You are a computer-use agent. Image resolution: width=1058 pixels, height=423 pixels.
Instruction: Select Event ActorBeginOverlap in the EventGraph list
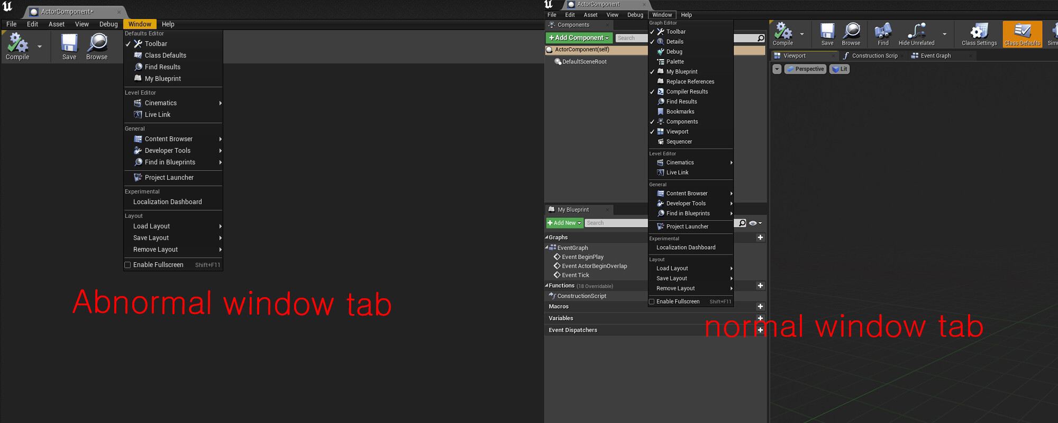click(x=594, y=266)
